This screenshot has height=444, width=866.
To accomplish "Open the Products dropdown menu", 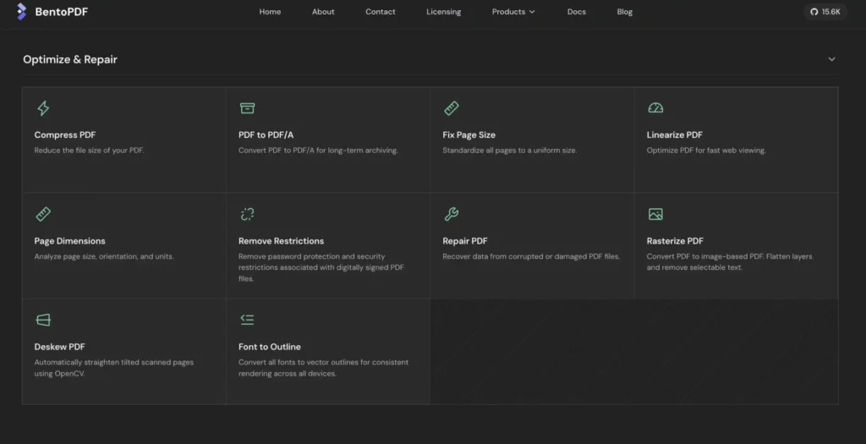I will [x=513, y=12].
